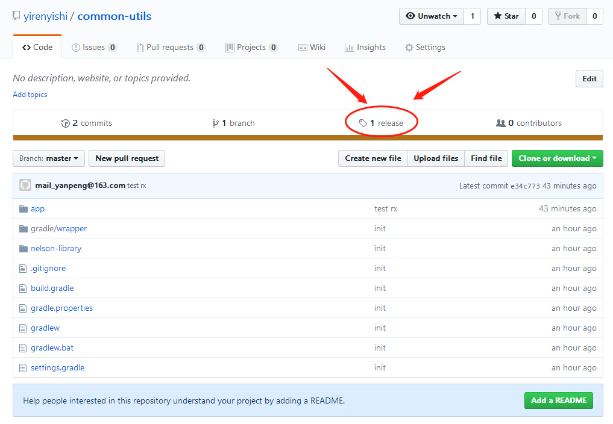
Task: Click the Edit description button
Action: click(x=589, y=79)
